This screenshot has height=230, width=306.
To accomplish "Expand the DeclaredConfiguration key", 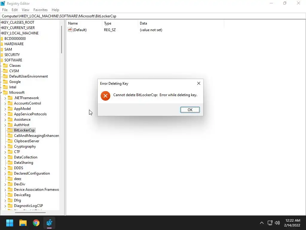I will 5,173.
